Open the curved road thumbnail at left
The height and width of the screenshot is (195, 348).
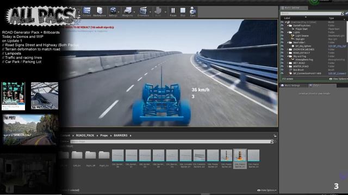pyautogui.click(x=45, y=96)
